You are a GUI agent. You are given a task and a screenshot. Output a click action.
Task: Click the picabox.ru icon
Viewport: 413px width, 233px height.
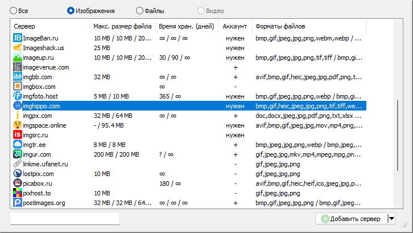pos(18,183)
